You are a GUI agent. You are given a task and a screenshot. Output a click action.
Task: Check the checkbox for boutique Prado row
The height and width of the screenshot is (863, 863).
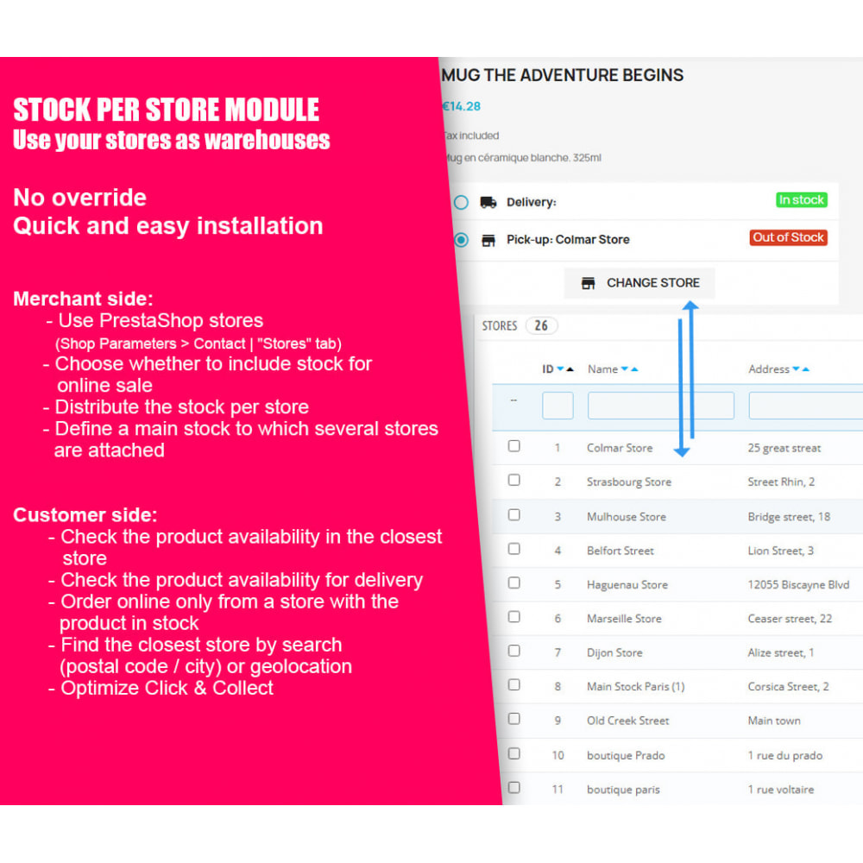click(513, 753)
